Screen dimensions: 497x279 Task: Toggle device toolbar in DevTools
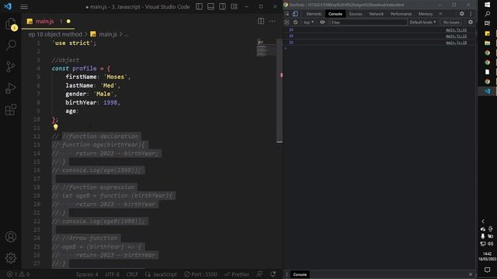295,14
